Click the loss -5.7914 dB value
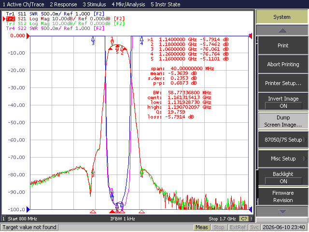 [170, 117]
